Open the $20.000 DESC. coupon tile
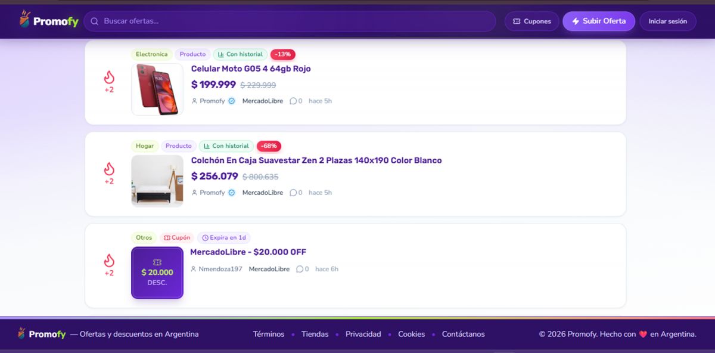This screenshot has height=353, width=715. 157,273
